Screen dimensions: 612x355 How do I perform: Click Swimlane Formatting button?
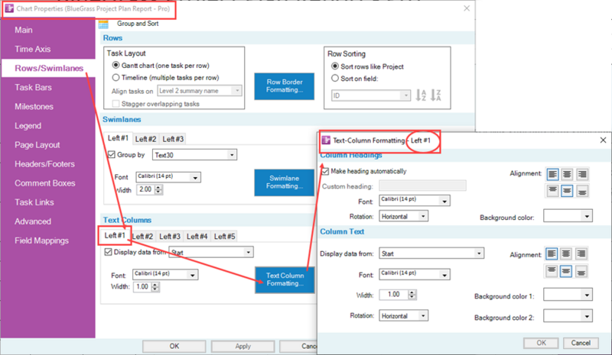tap(284, 182)
